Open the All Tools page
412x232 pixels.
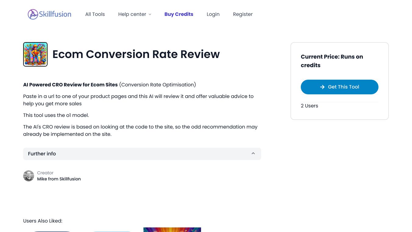pos(95,14)
